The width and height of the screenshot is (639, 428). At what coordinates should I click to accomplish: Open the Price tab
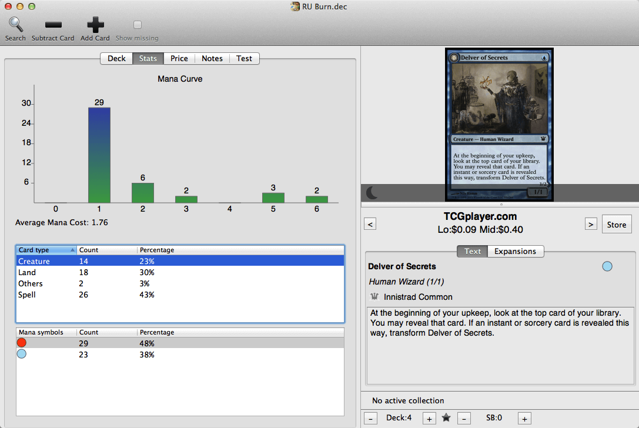pos(179,58)
